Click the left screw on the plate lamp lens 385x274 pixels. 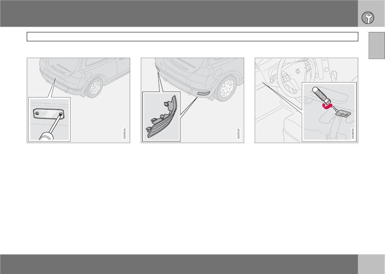37,113
